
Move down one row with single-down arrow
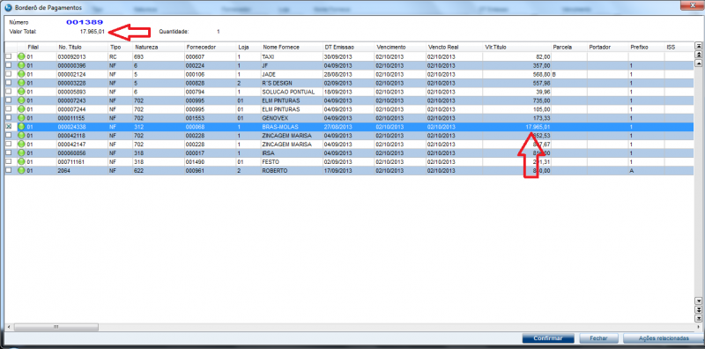click(x=699, y=301)
